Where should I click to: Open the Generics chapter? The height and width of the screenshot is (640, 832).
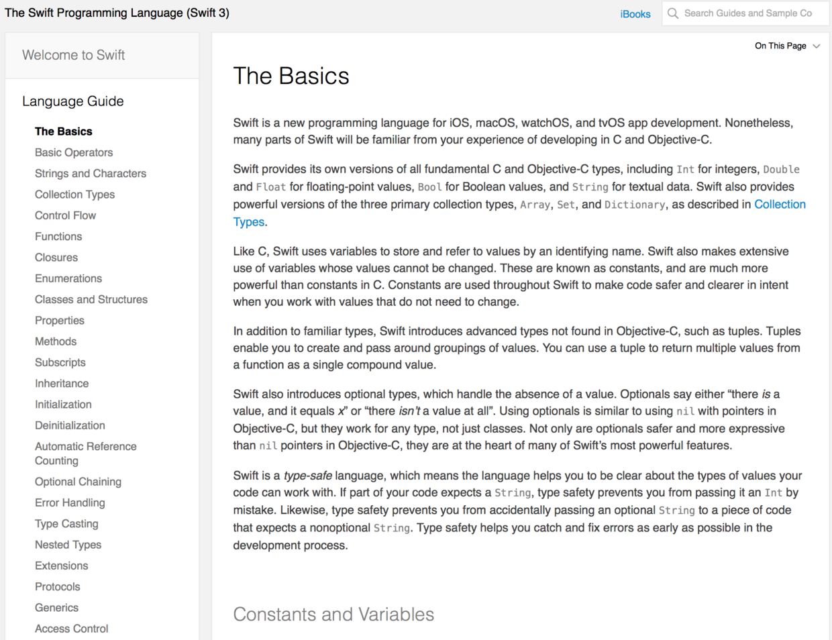(56, 608)
